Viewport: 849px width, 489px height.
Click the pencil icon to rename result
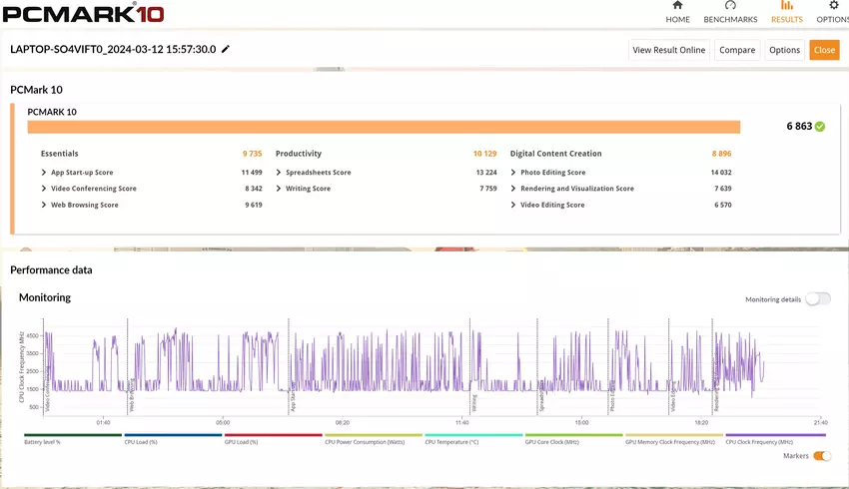pyautogui.click(x=226, y=49)
